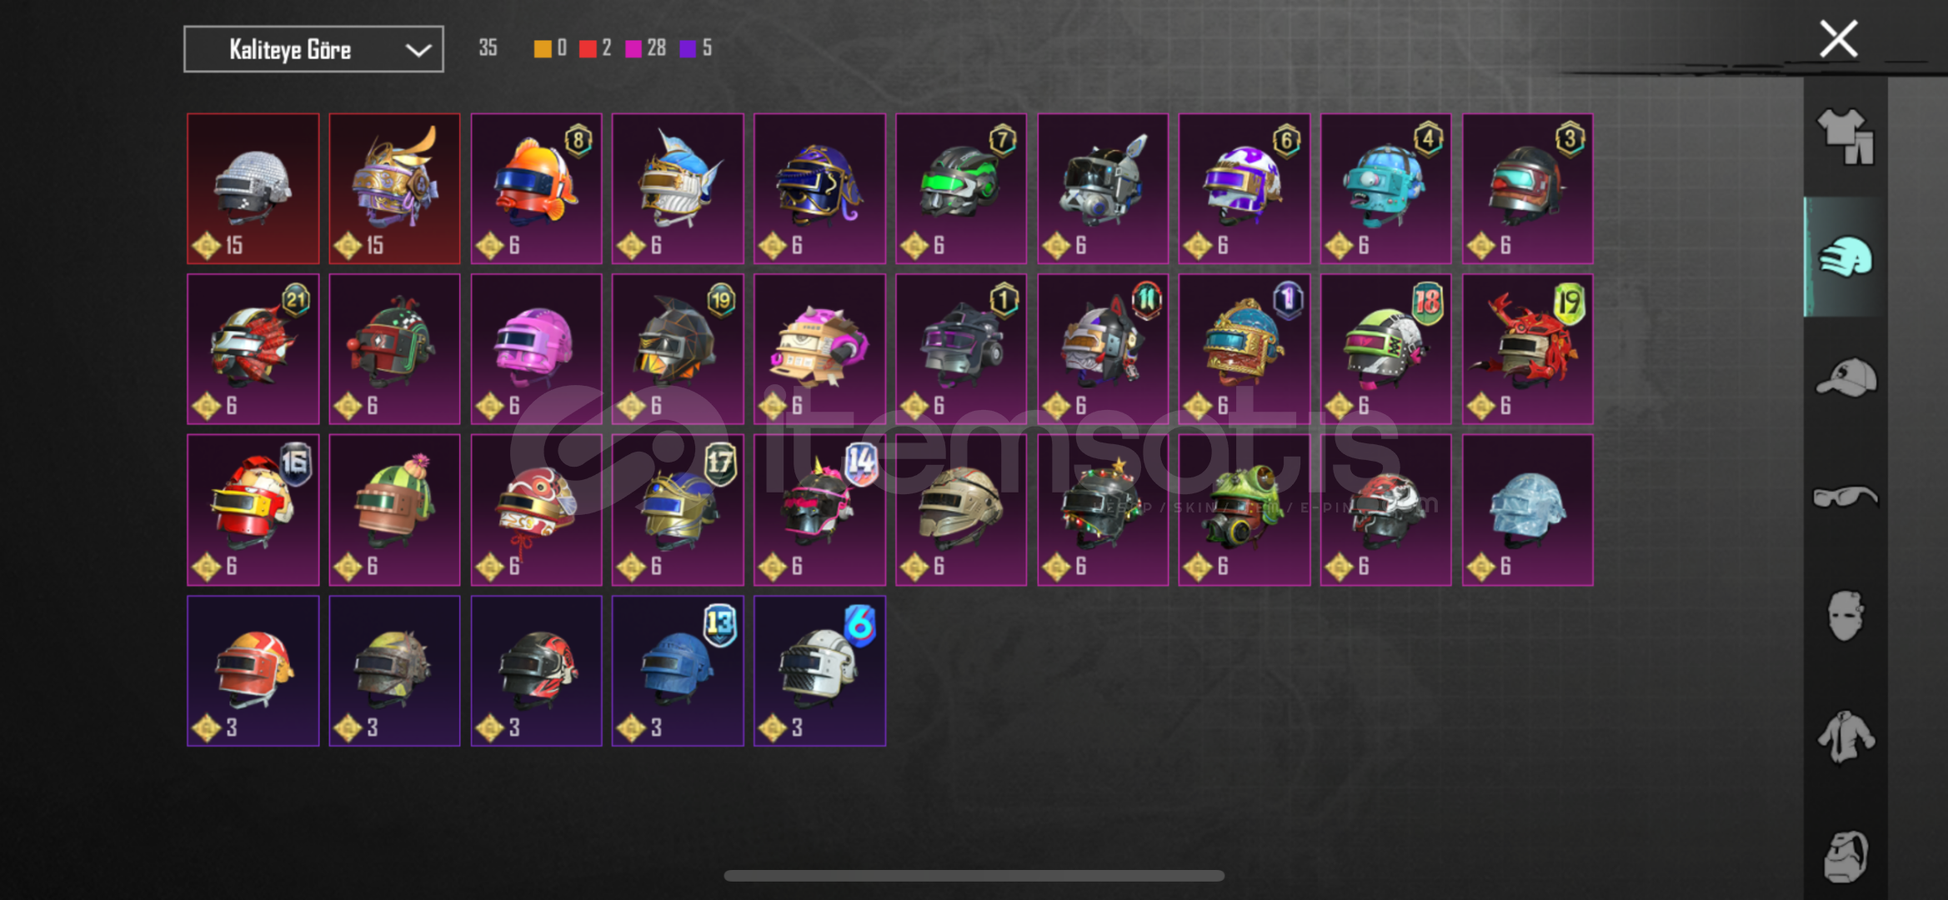Click the purple quality filter swatch showing 5
This screenshot has height=900, width=1948.
[688, 48]
